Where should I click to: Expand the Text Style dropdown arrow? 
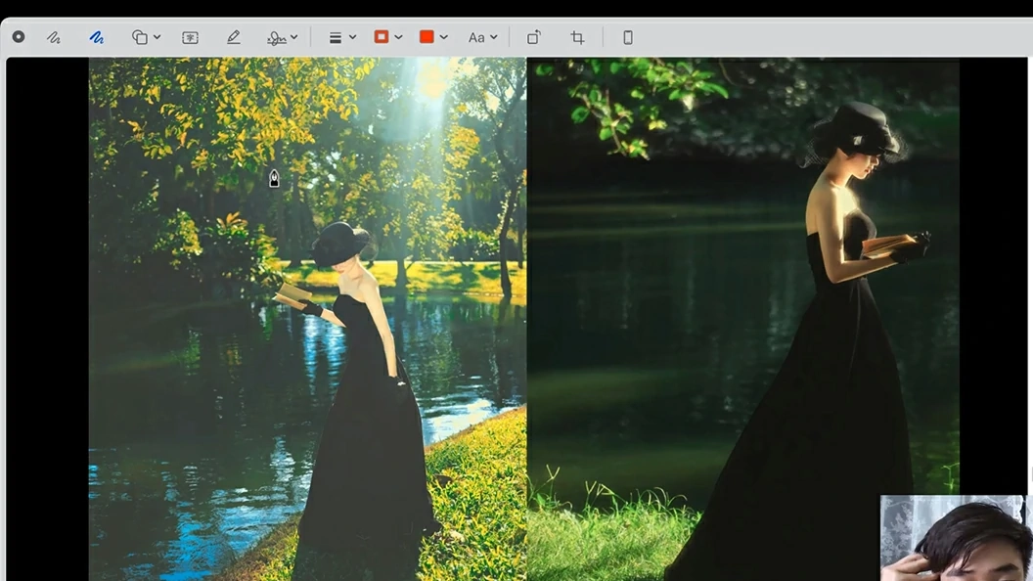[493, 37]
